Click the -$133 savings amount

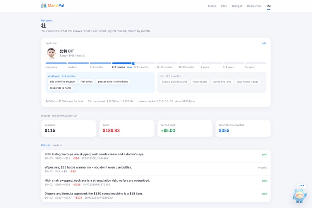(78, 198)
